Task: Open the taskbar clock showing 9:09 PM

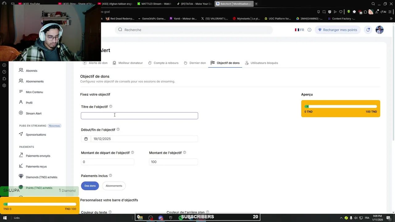Action: [377, 218]
